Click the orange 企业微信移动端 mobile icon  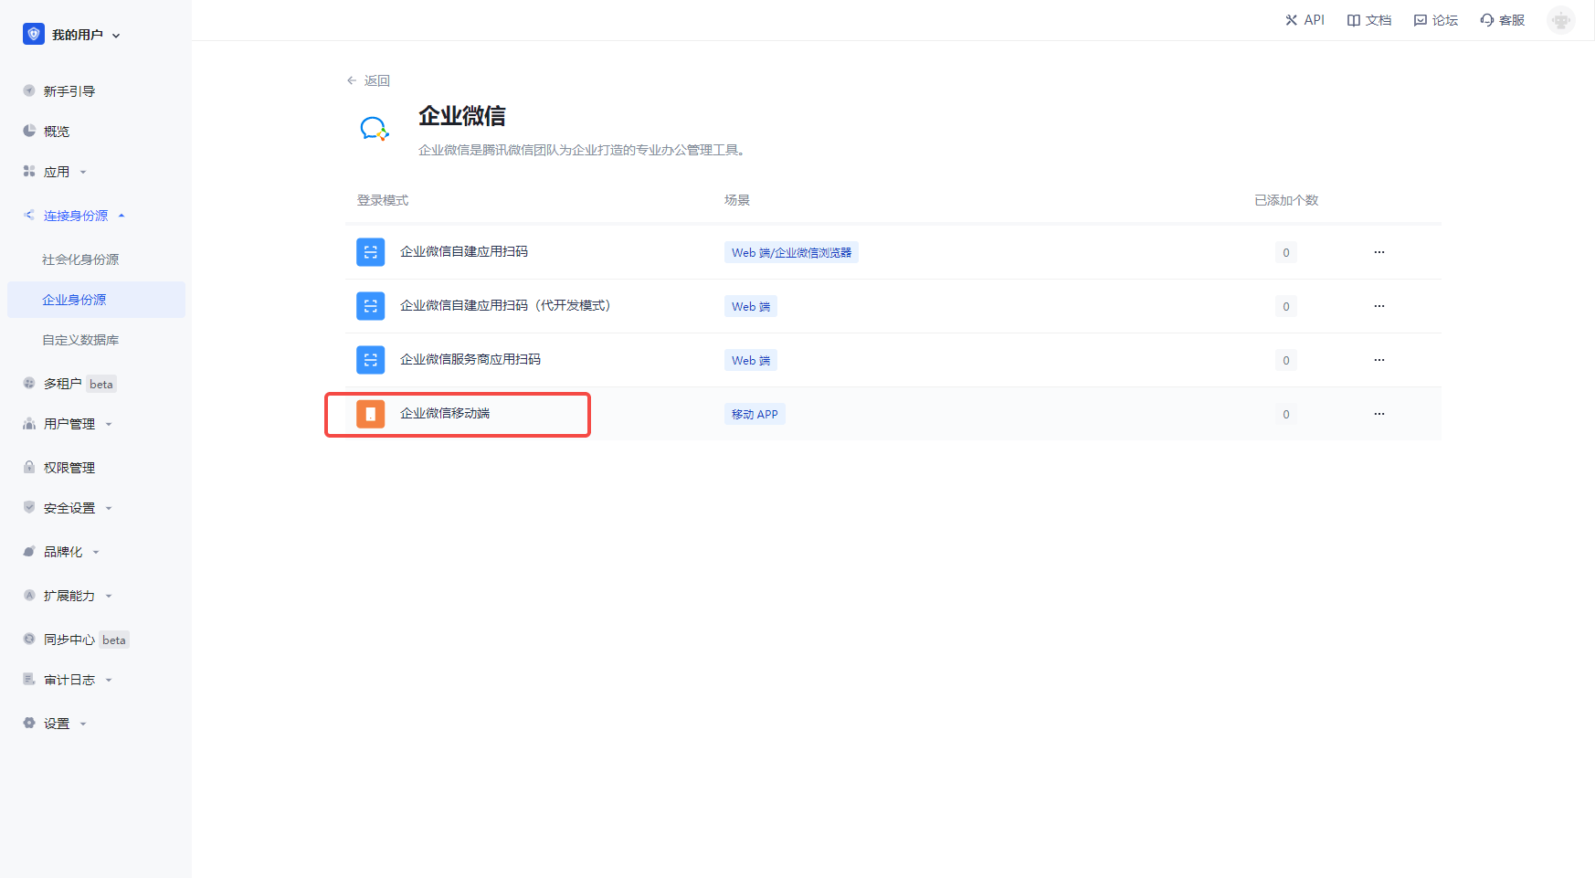click(370, 414)
